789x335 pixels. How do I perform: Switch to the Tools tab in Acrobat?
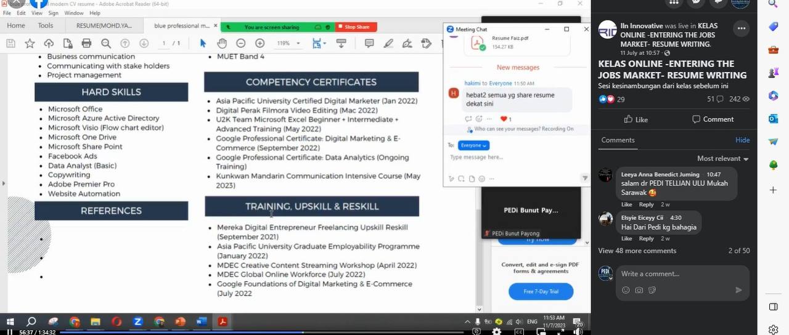pos(46,26)
